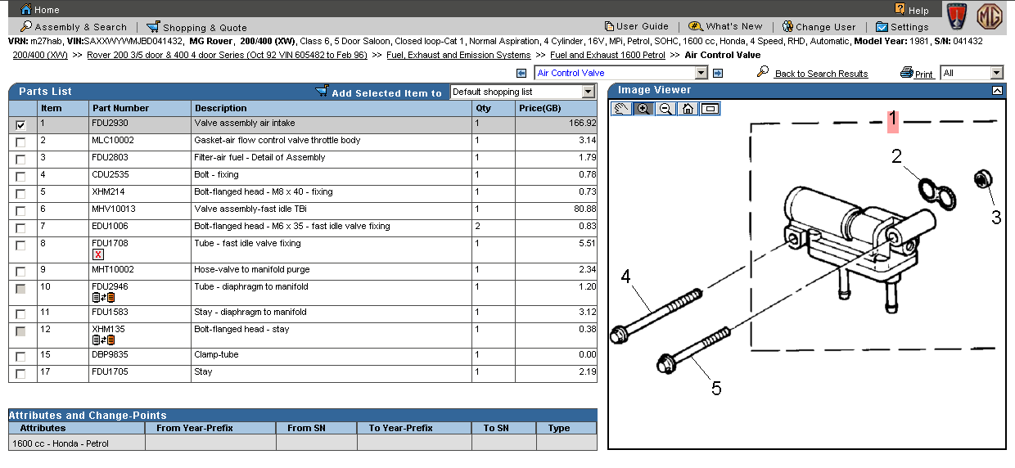Click the Rover badge logo

(955, 17)
